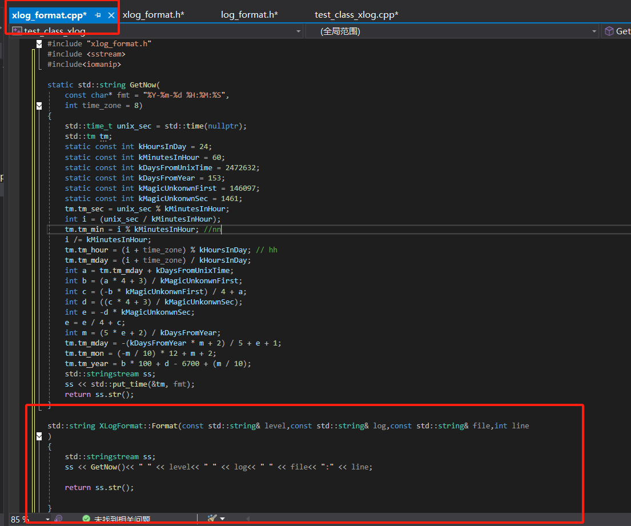
Task: Open the 全局范围 scope dropdown
Action: coord(594,31)
